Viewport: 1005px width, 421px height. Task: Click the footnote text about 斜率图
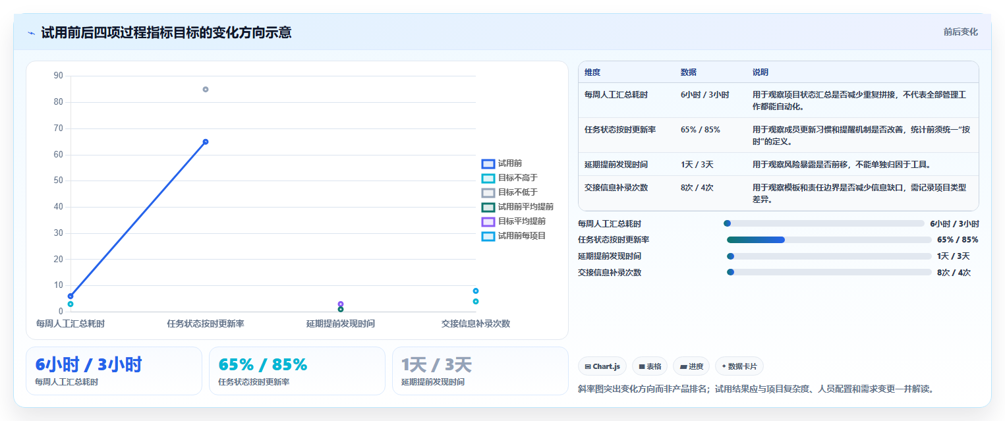point(756,389)
